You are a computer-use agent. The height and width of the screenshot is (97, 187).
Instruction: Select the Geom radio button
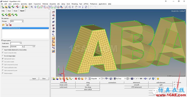[175, 83]
